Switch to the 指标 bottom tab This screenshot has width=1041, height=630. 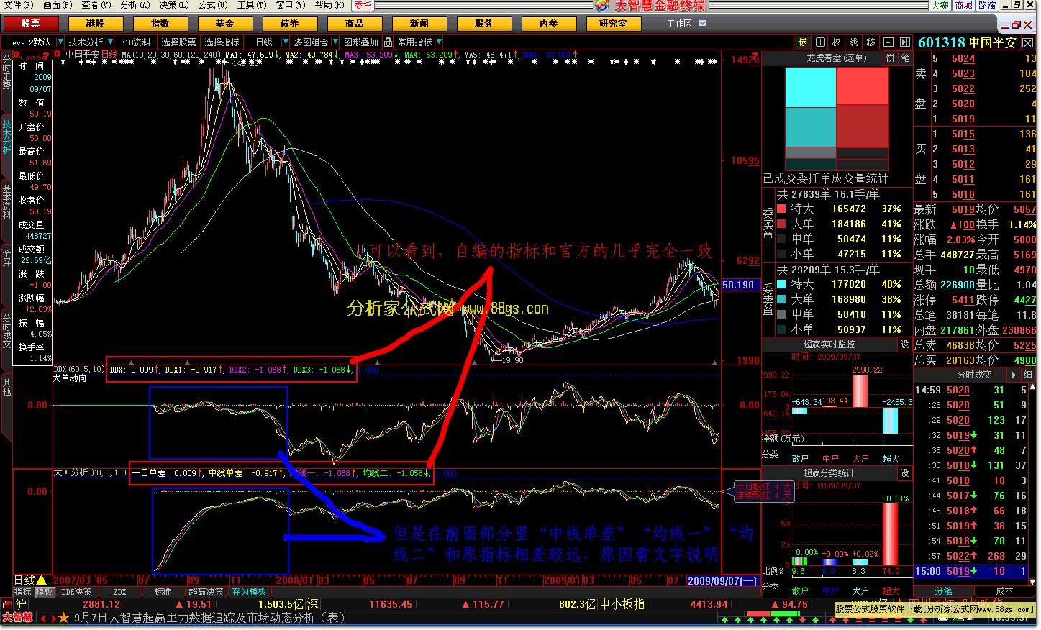[23, 592]
